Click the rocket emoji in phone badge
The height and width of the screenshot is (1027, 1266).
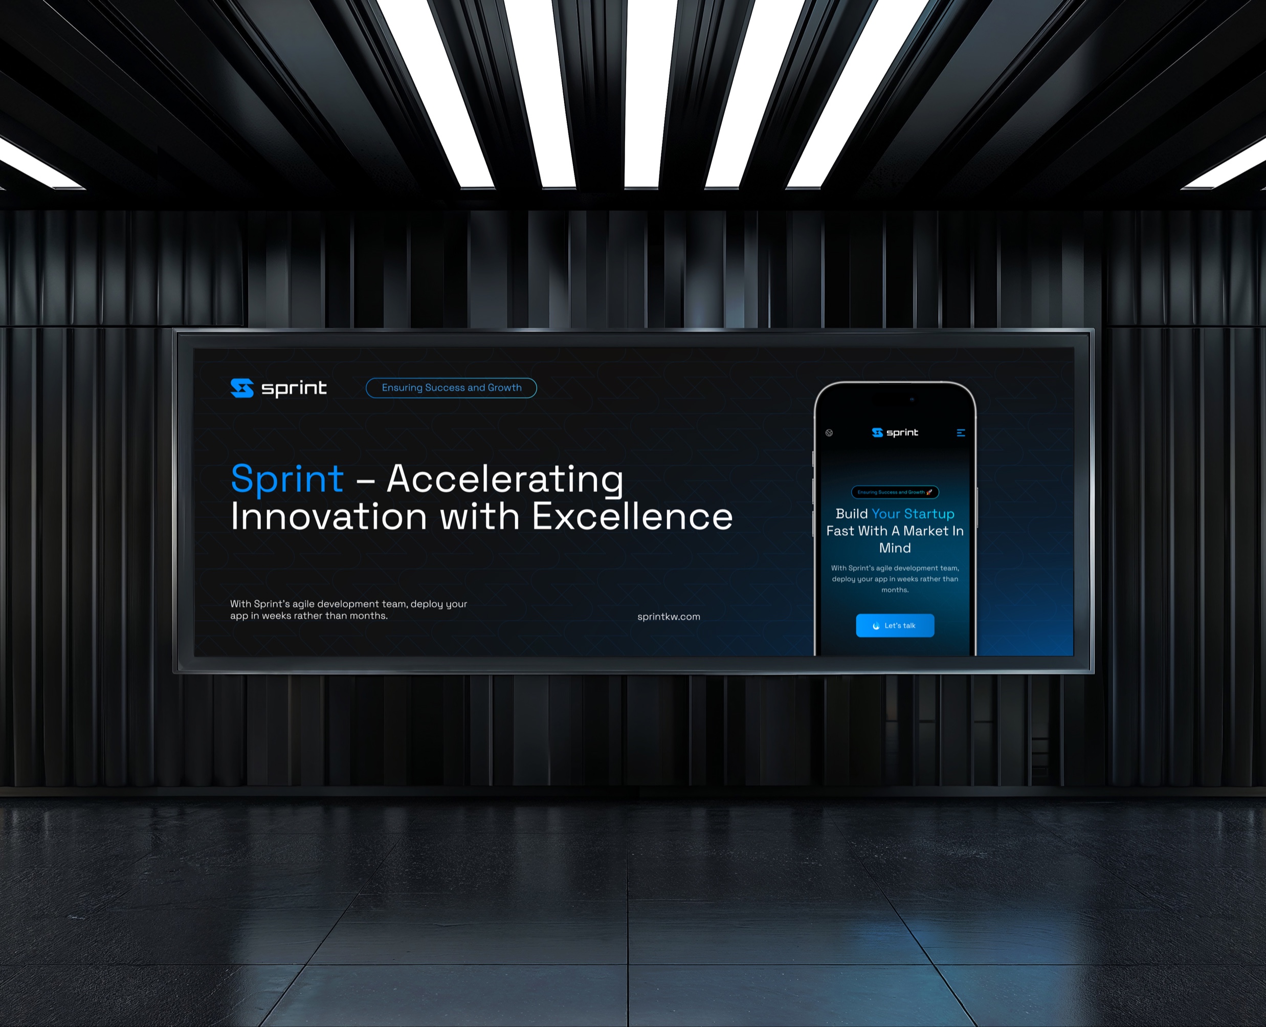(929, 492)
